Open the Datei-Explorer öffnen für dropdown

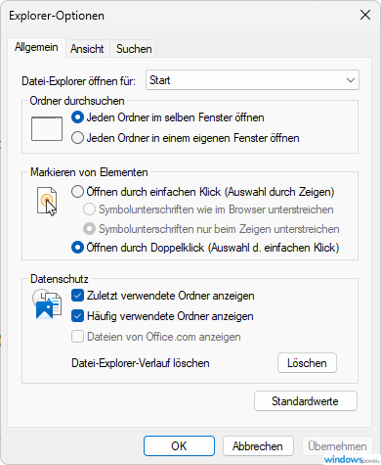tap(252, 80)
